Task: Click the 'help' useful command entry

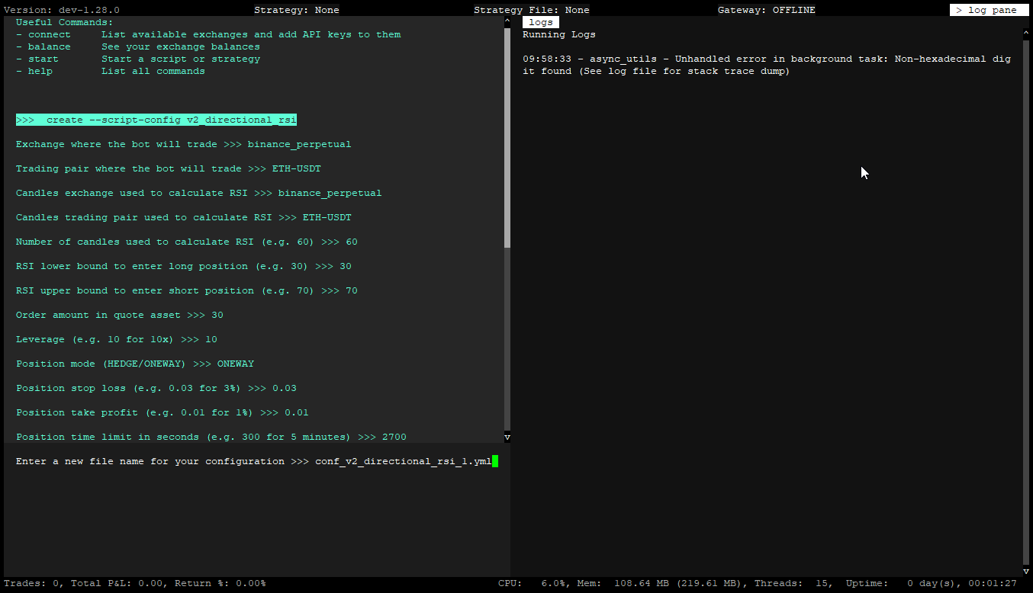Action: (x=40, y=71)
